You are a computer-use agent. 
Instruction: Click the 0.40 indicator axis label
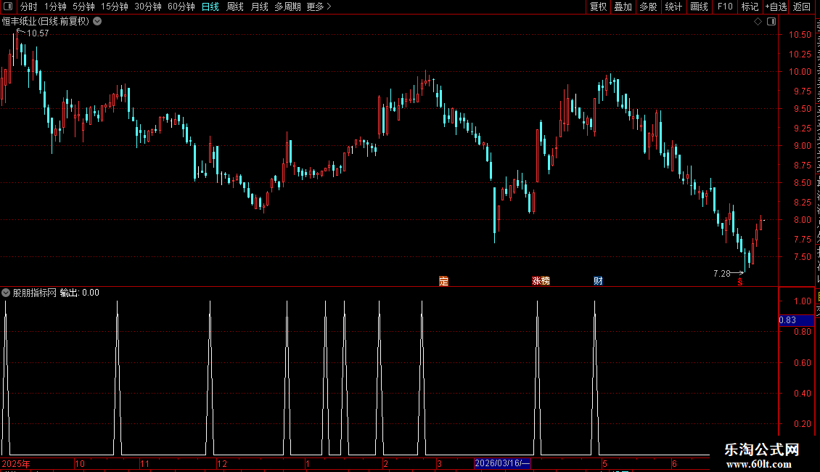pos(802,393)
